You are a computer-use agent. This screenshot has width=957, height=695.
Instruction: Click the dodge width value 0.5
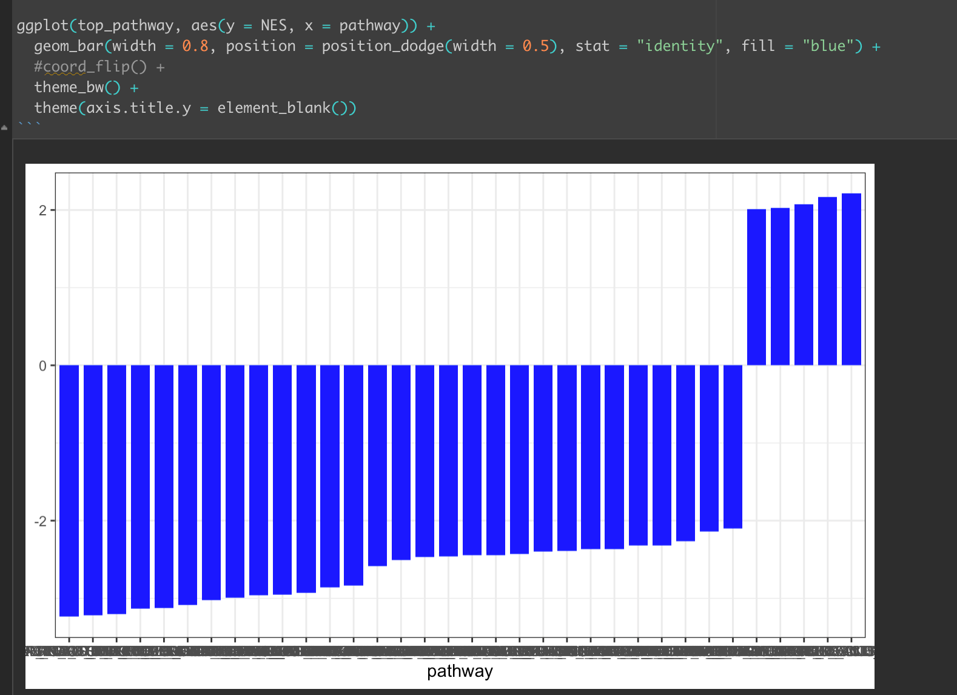click(536, 46)
